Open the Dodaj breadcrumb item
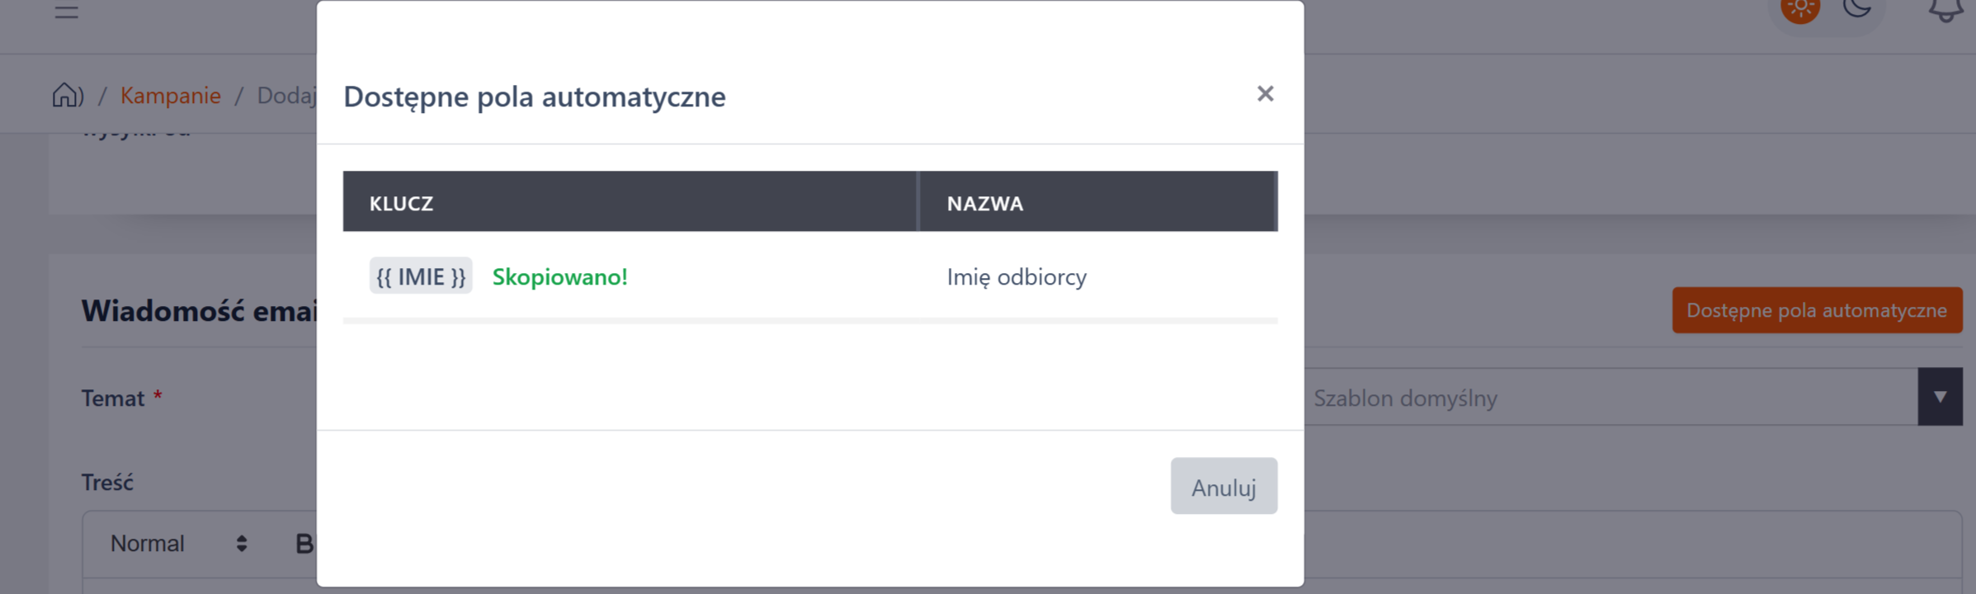Screen dimensions: 1976x594 click(286, 96)
